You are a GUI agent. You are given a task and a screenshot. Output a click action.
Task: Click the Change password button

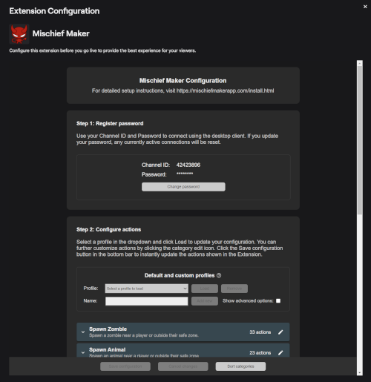[x=183, y=187]
